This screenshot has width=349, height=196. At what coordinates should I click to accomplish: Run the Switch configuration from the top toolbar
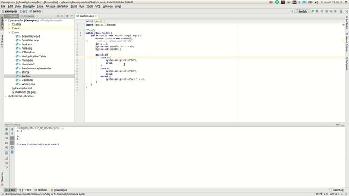tap(312, 11)
